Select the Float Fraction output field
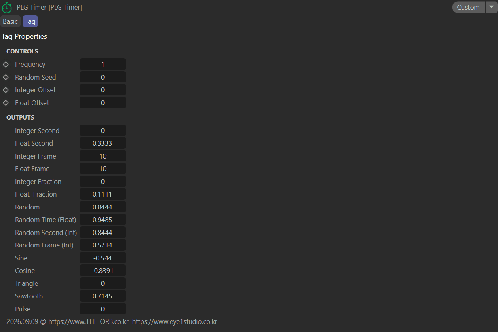Image resolution: width=498 pixels, height=332 pixels. point(103,194)
